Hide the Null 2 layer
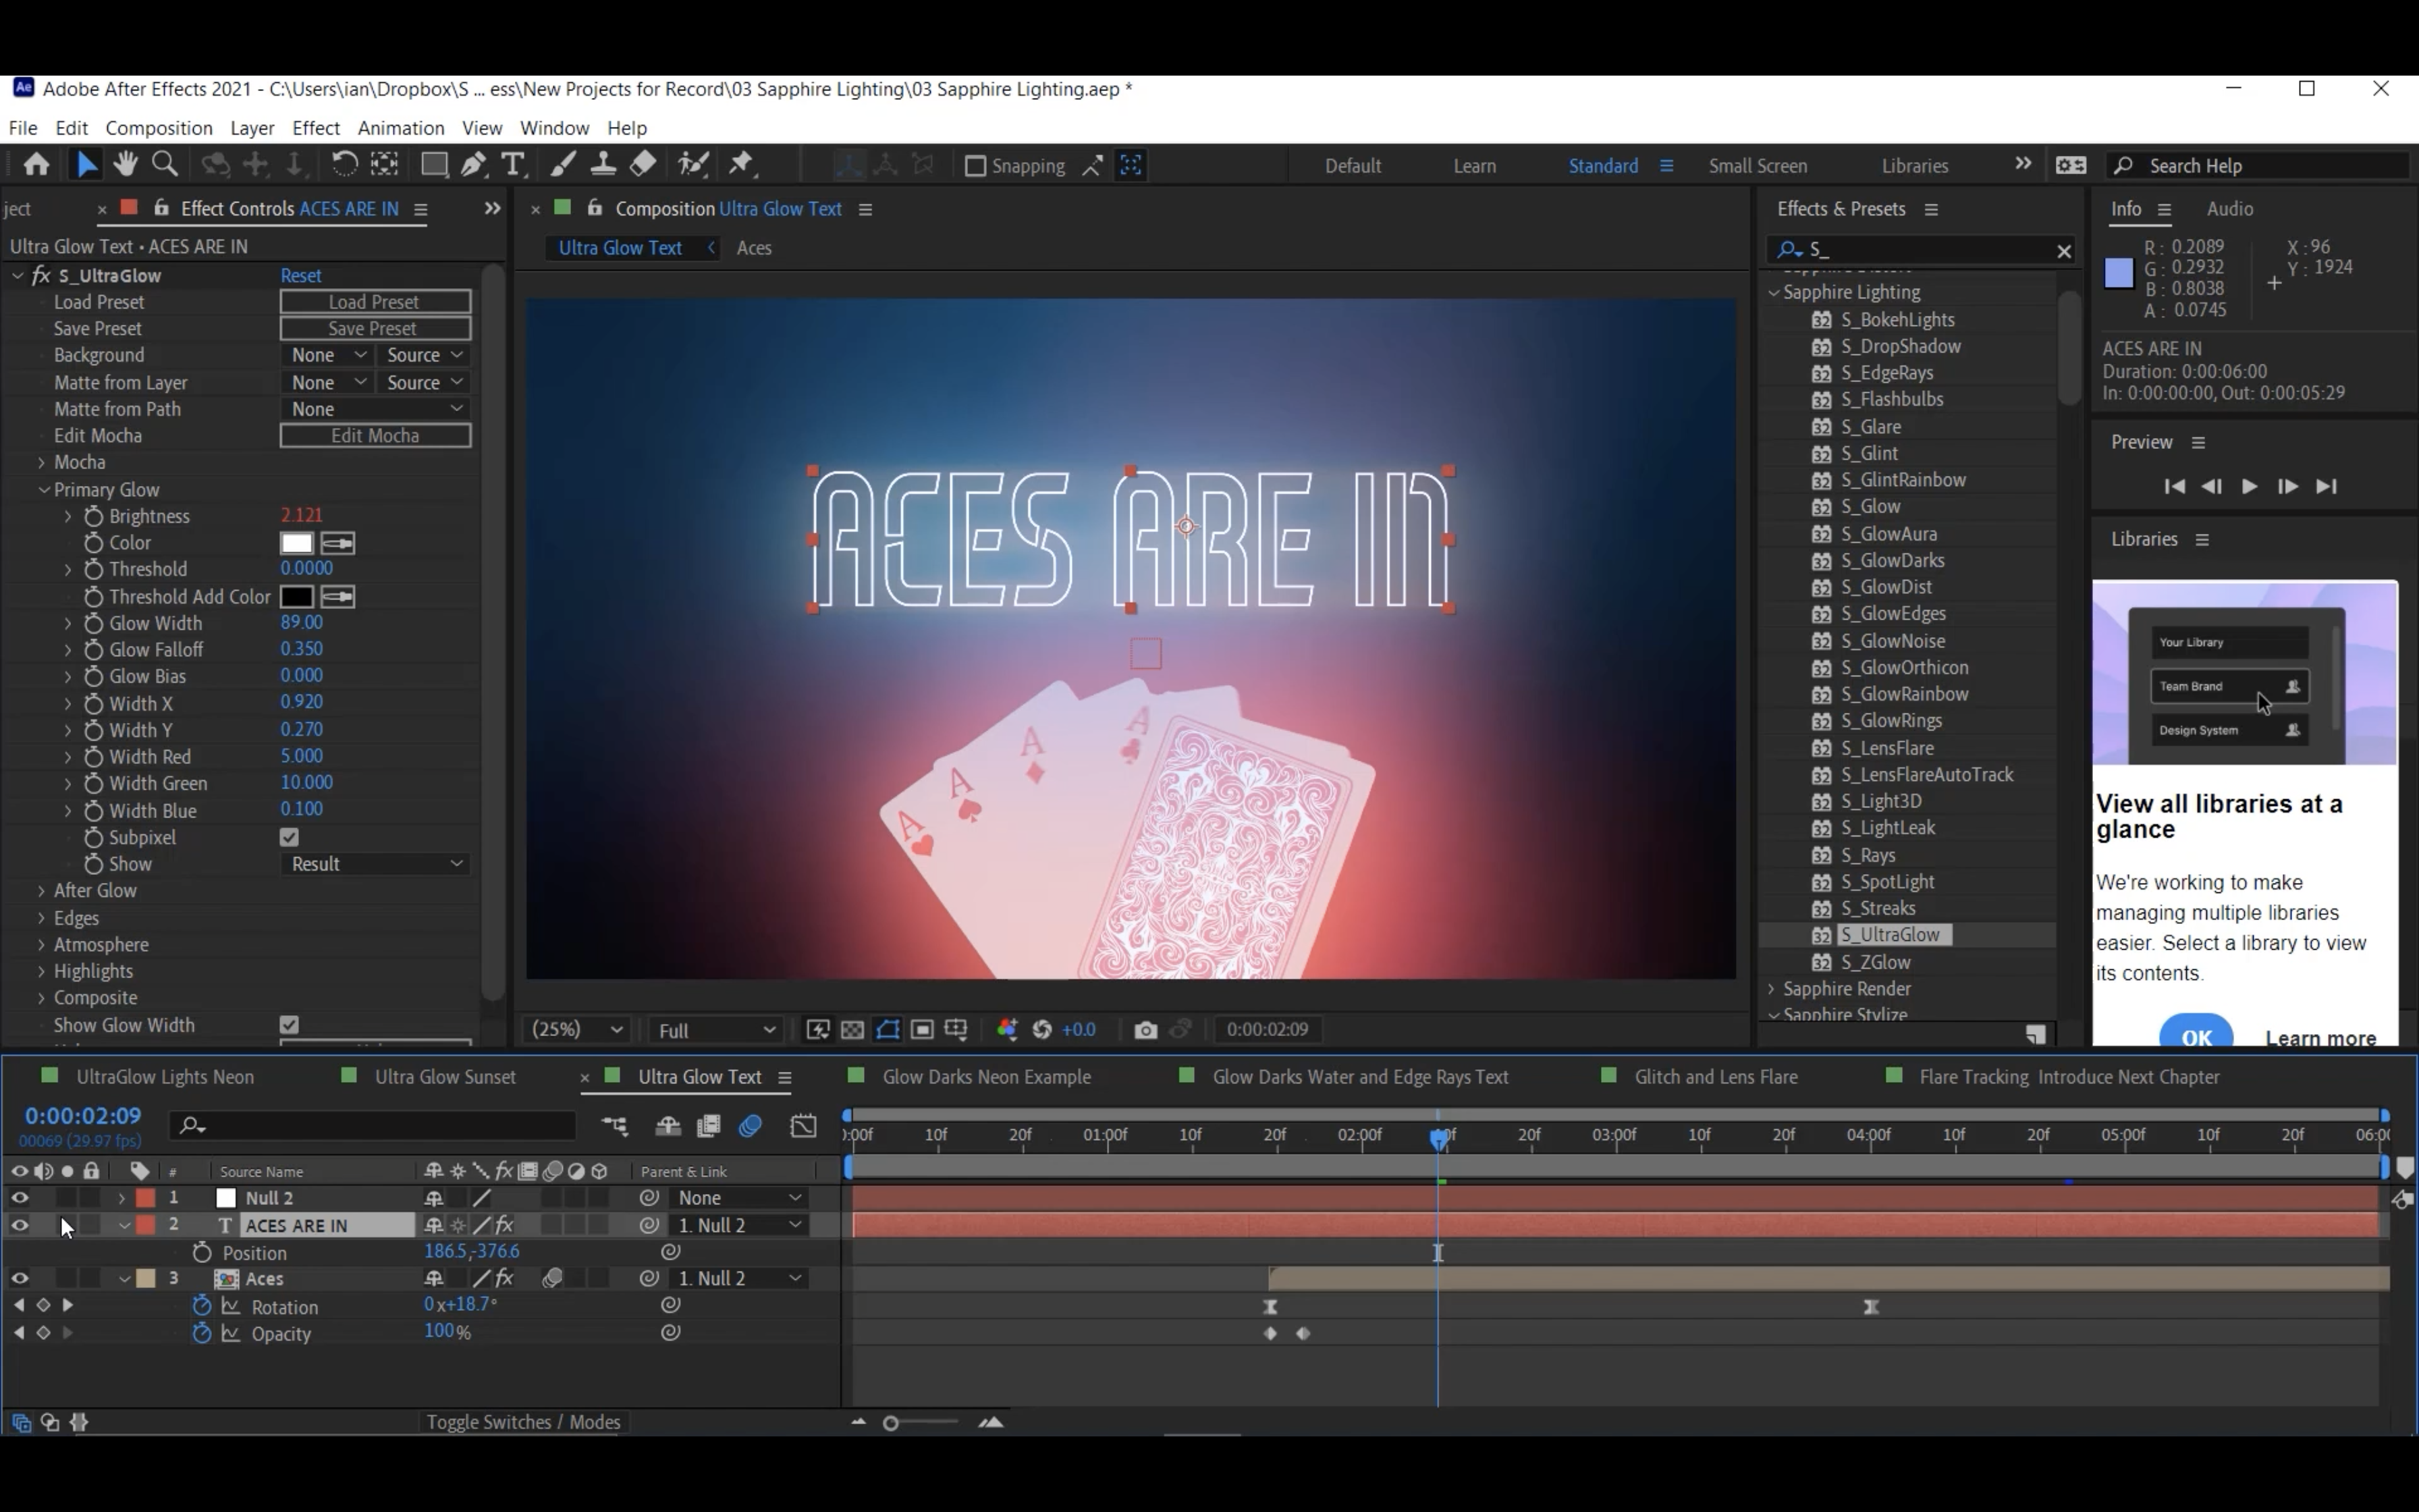 click(x=19, y=1198)
